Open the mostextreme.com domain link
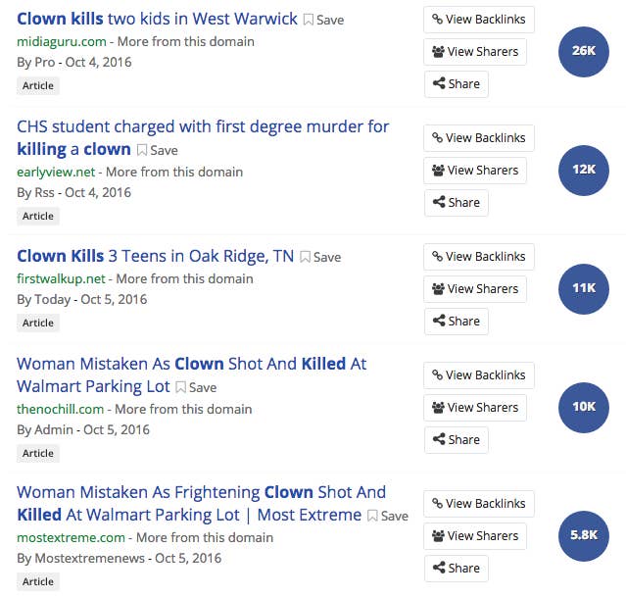Screen dimensions: 626x597 pyautogui.click(x=72, y=537)
